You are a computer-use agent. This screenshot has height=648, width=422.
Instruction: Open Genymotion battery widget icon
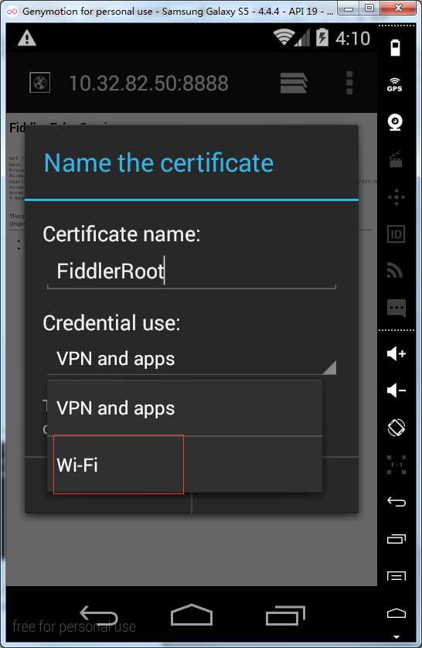(395, 47)
